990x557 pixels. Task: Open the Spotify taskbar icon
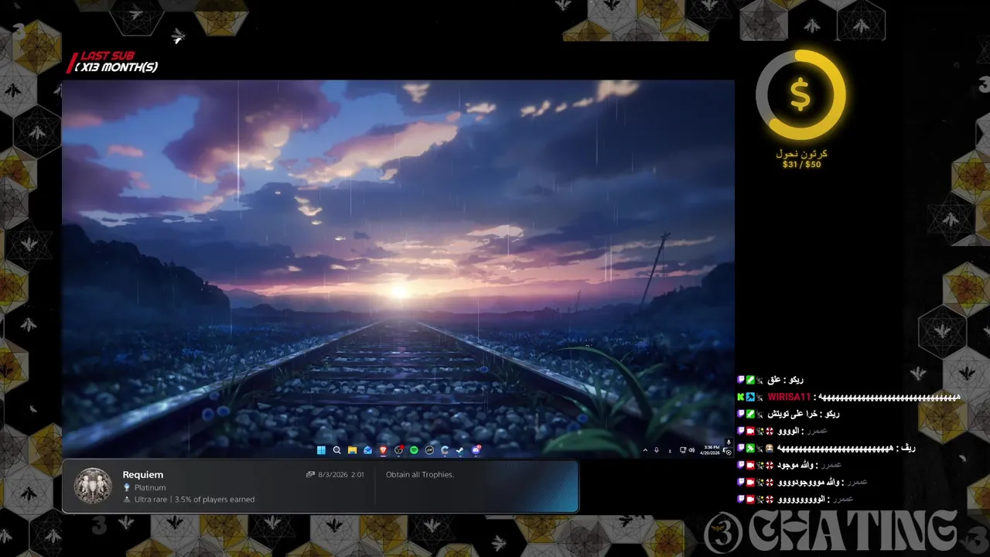[x=415, y=450]
